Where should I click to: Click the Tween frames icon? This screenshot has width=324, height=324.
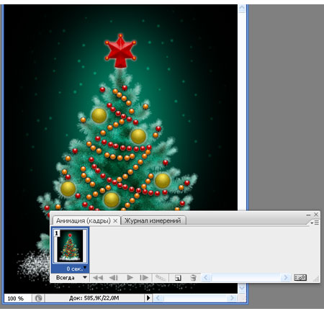[161, 278]
